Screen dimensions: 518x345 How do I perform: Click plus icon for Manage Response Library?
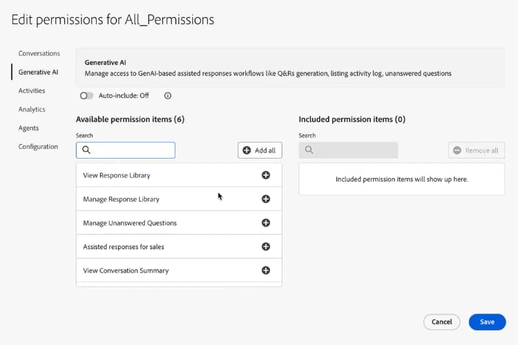(265, 199)
